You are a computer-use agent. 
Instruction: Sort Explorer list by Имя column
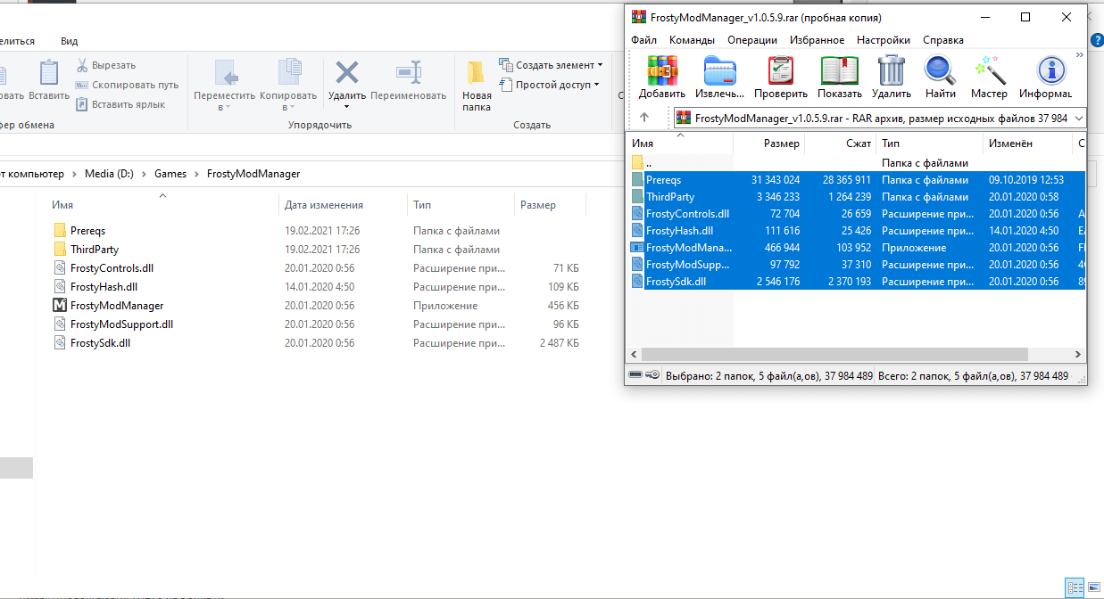[62, 205]
